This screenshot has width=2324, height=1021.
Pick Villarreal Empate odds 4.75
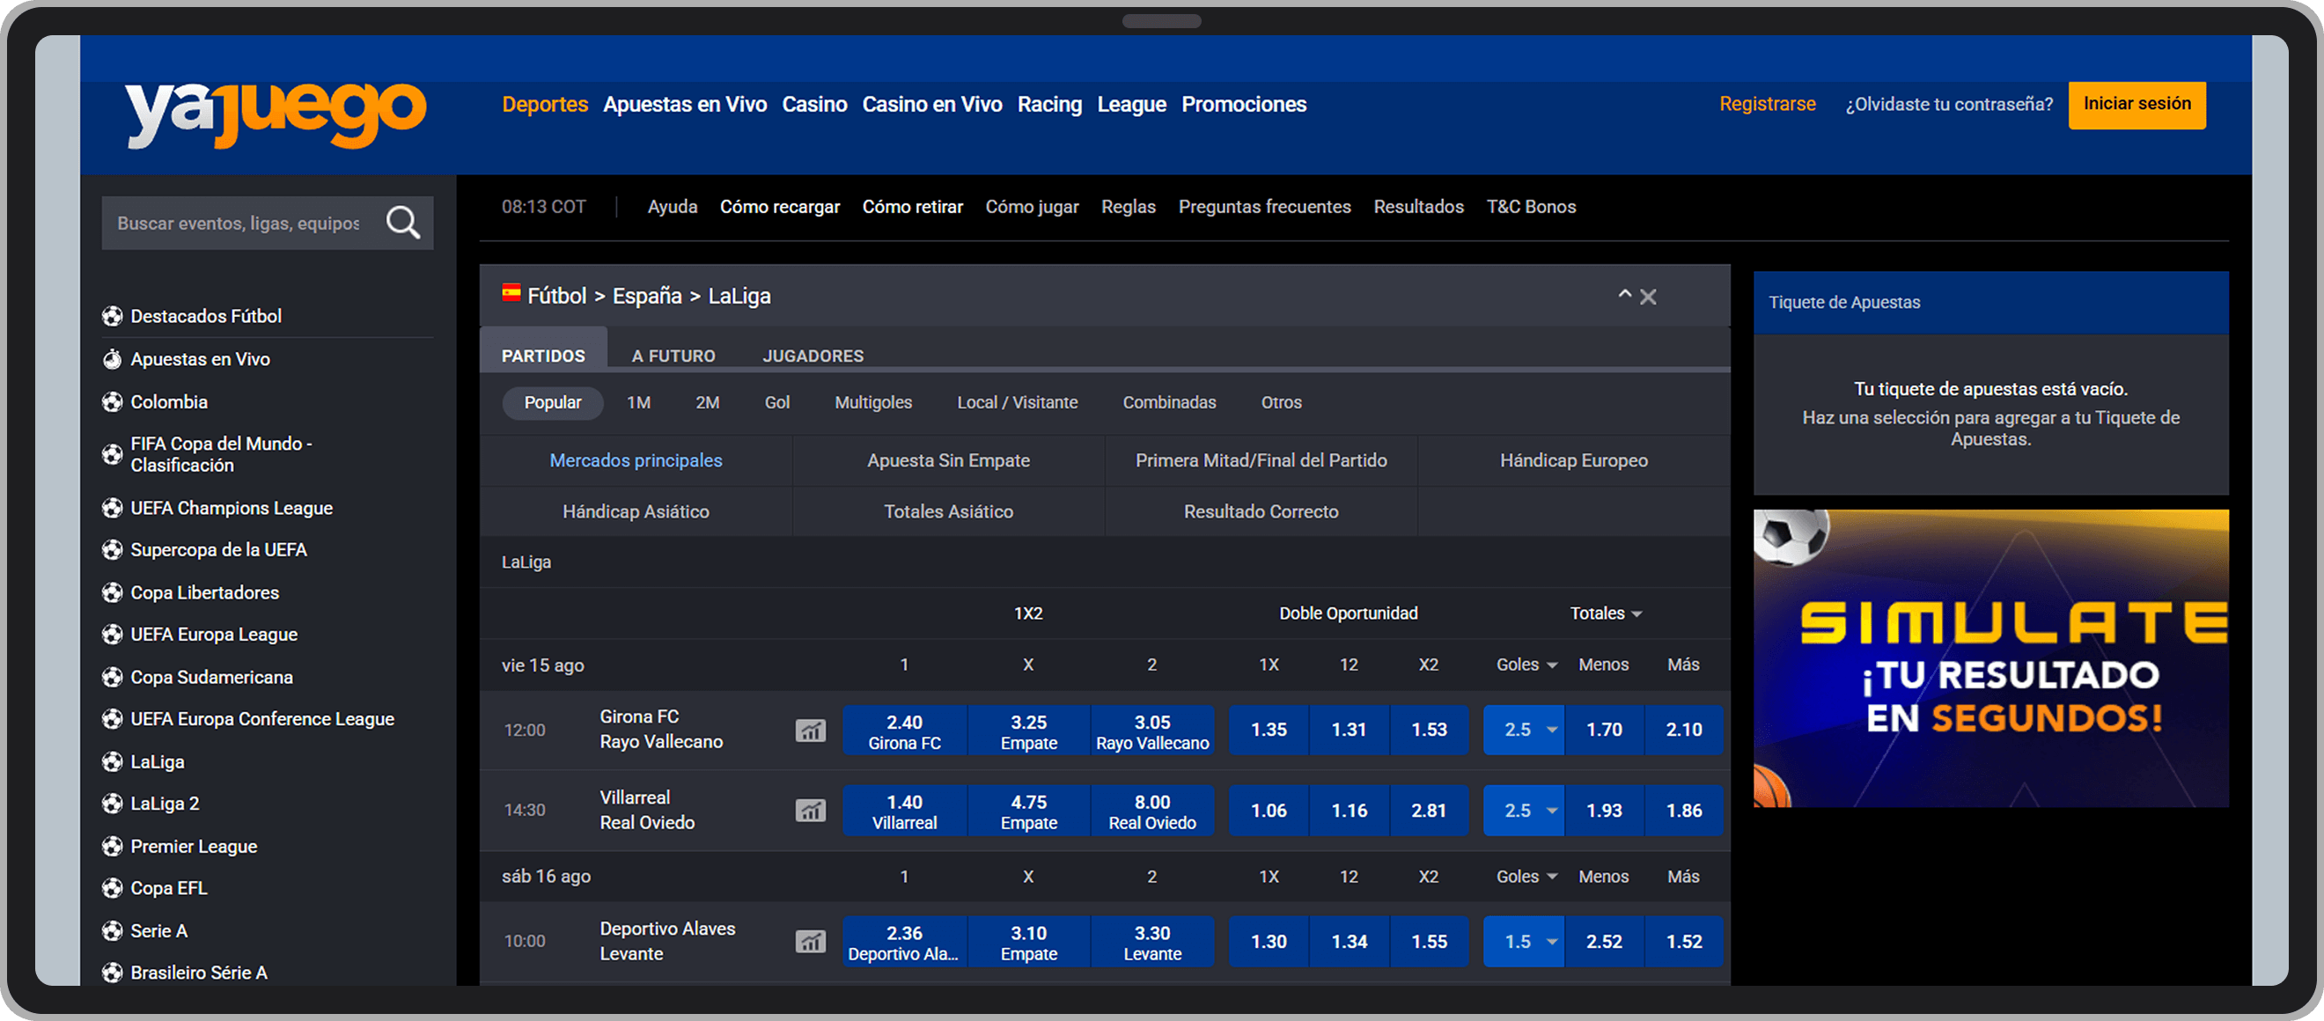(1028, 811)
